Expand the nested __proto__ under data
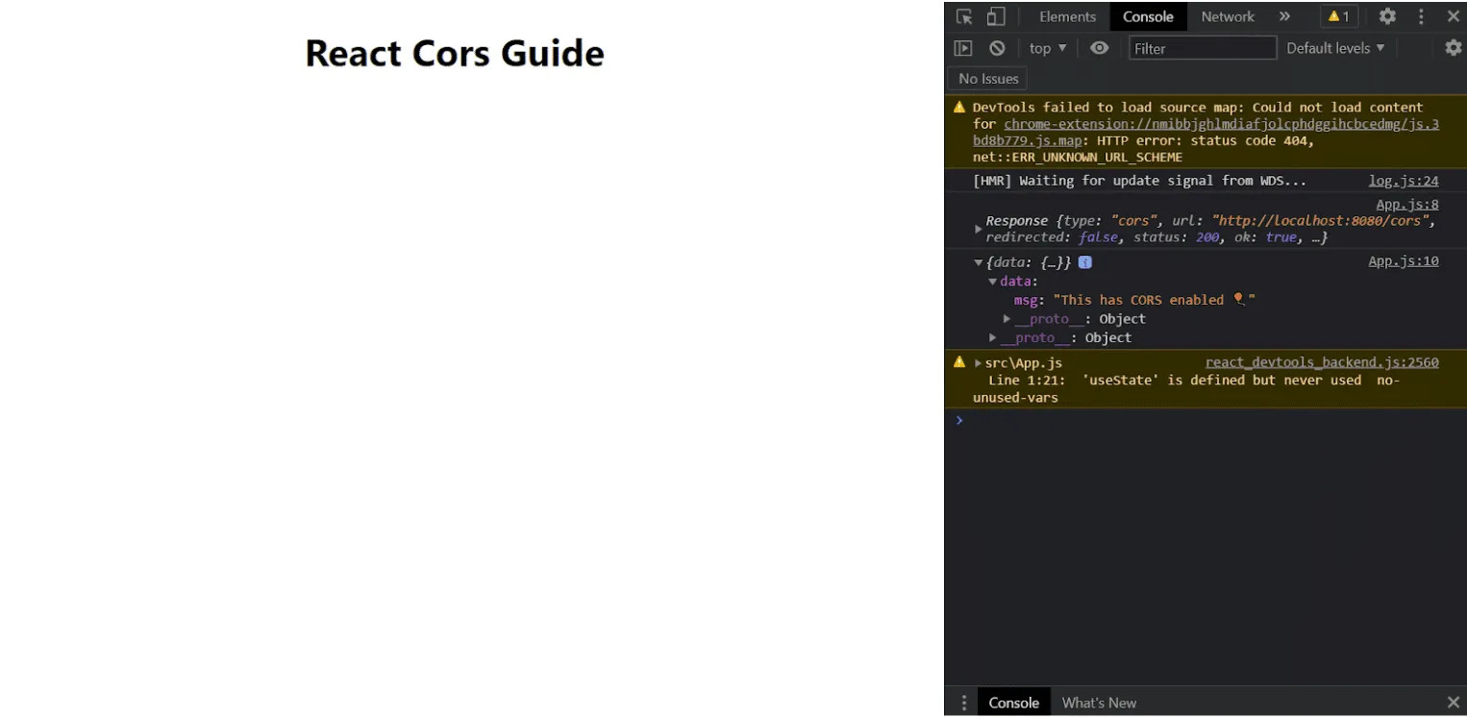 (1007, 319)
